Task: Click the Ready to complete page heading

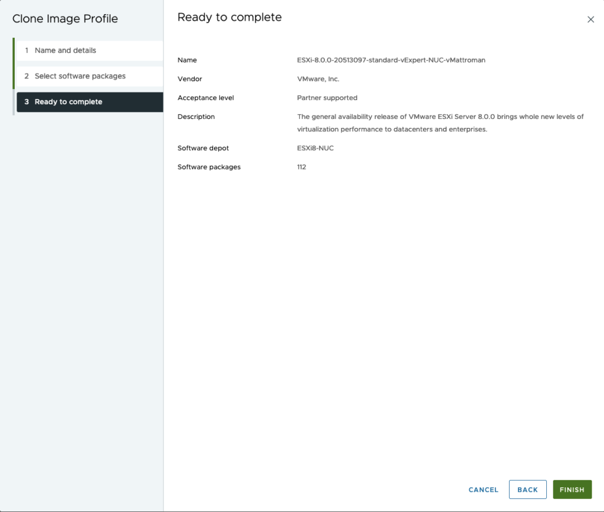Action: coord(229,17)
